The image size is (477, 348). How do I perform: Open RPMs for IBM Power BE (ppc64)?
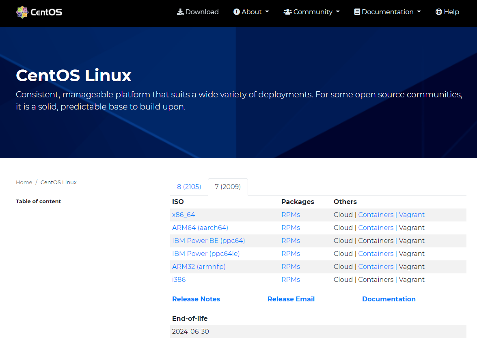pos(291,241)
